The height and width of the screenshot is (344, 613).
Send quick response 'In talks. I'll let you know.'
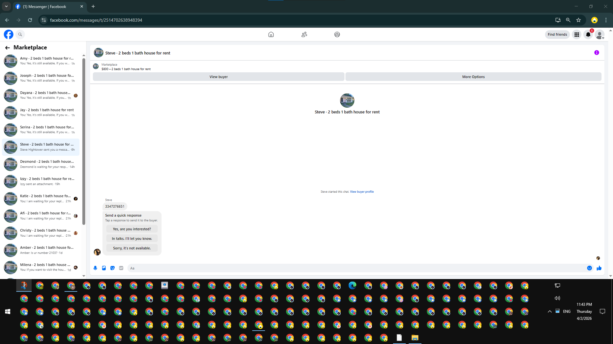132,239
